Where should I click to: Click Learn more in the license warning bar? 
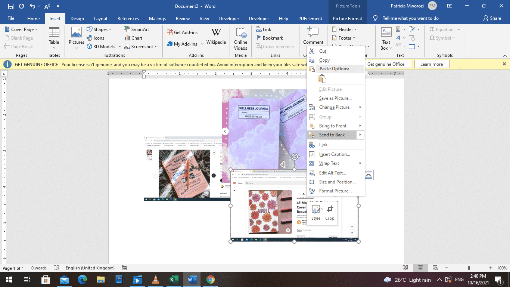(432, 64)
